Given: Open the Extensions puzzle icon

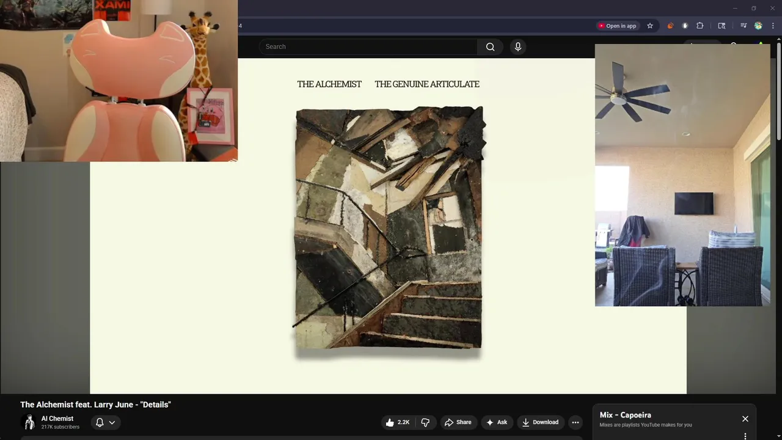Looking at the screenshot, I should tap(700, 26).
